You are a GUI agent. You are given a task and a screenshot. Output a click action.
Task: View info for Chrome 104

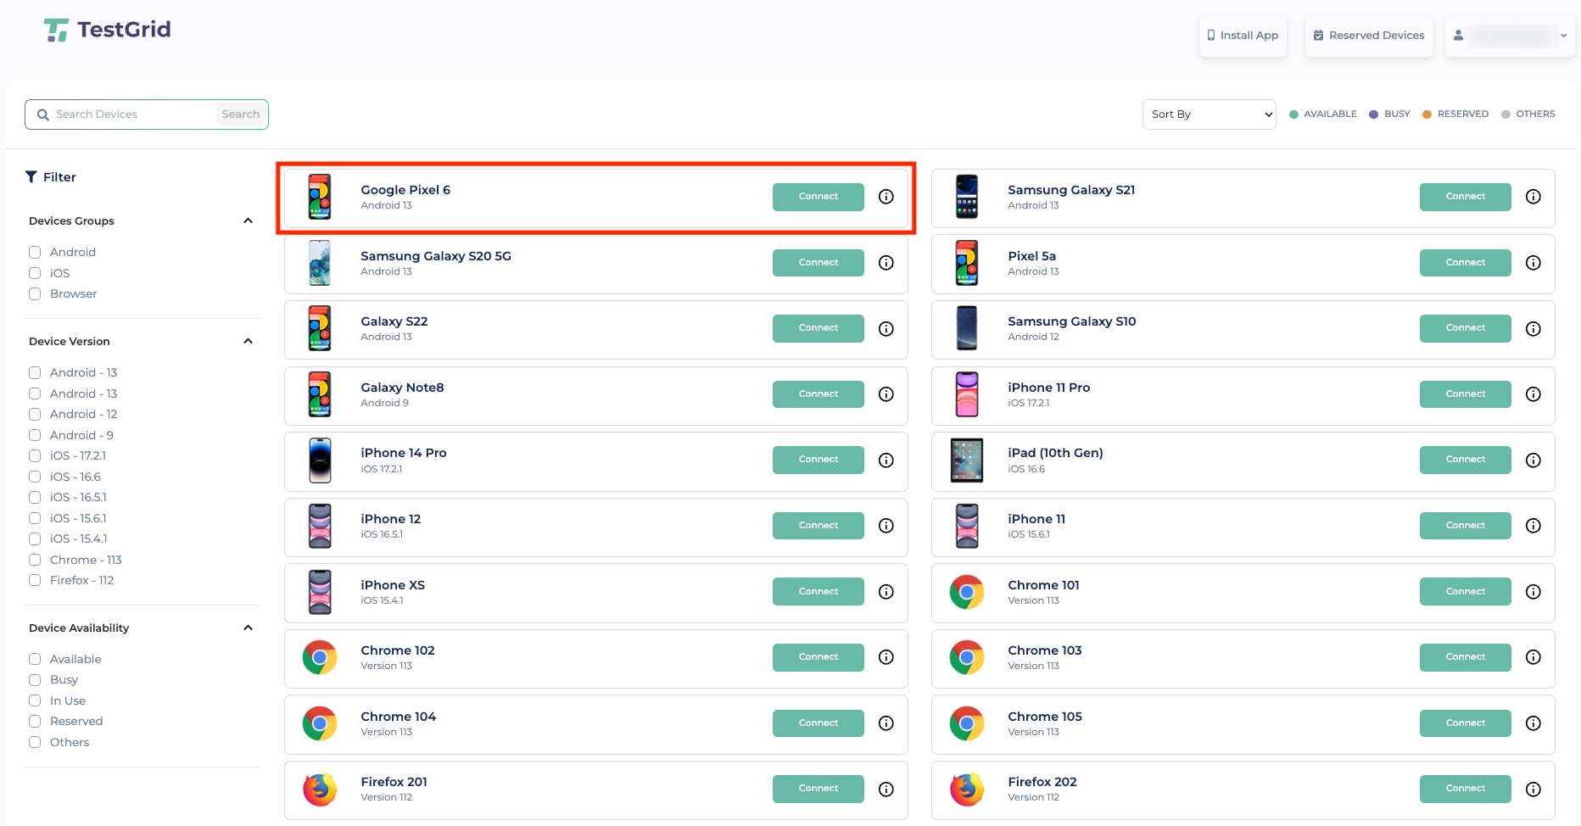(x=886, y=723)
